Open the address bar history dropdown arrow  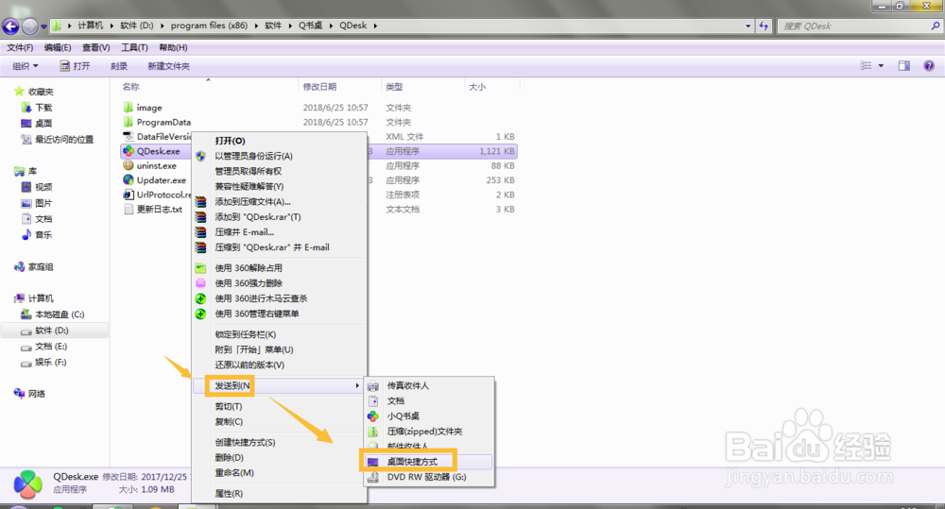coord(747,25)
